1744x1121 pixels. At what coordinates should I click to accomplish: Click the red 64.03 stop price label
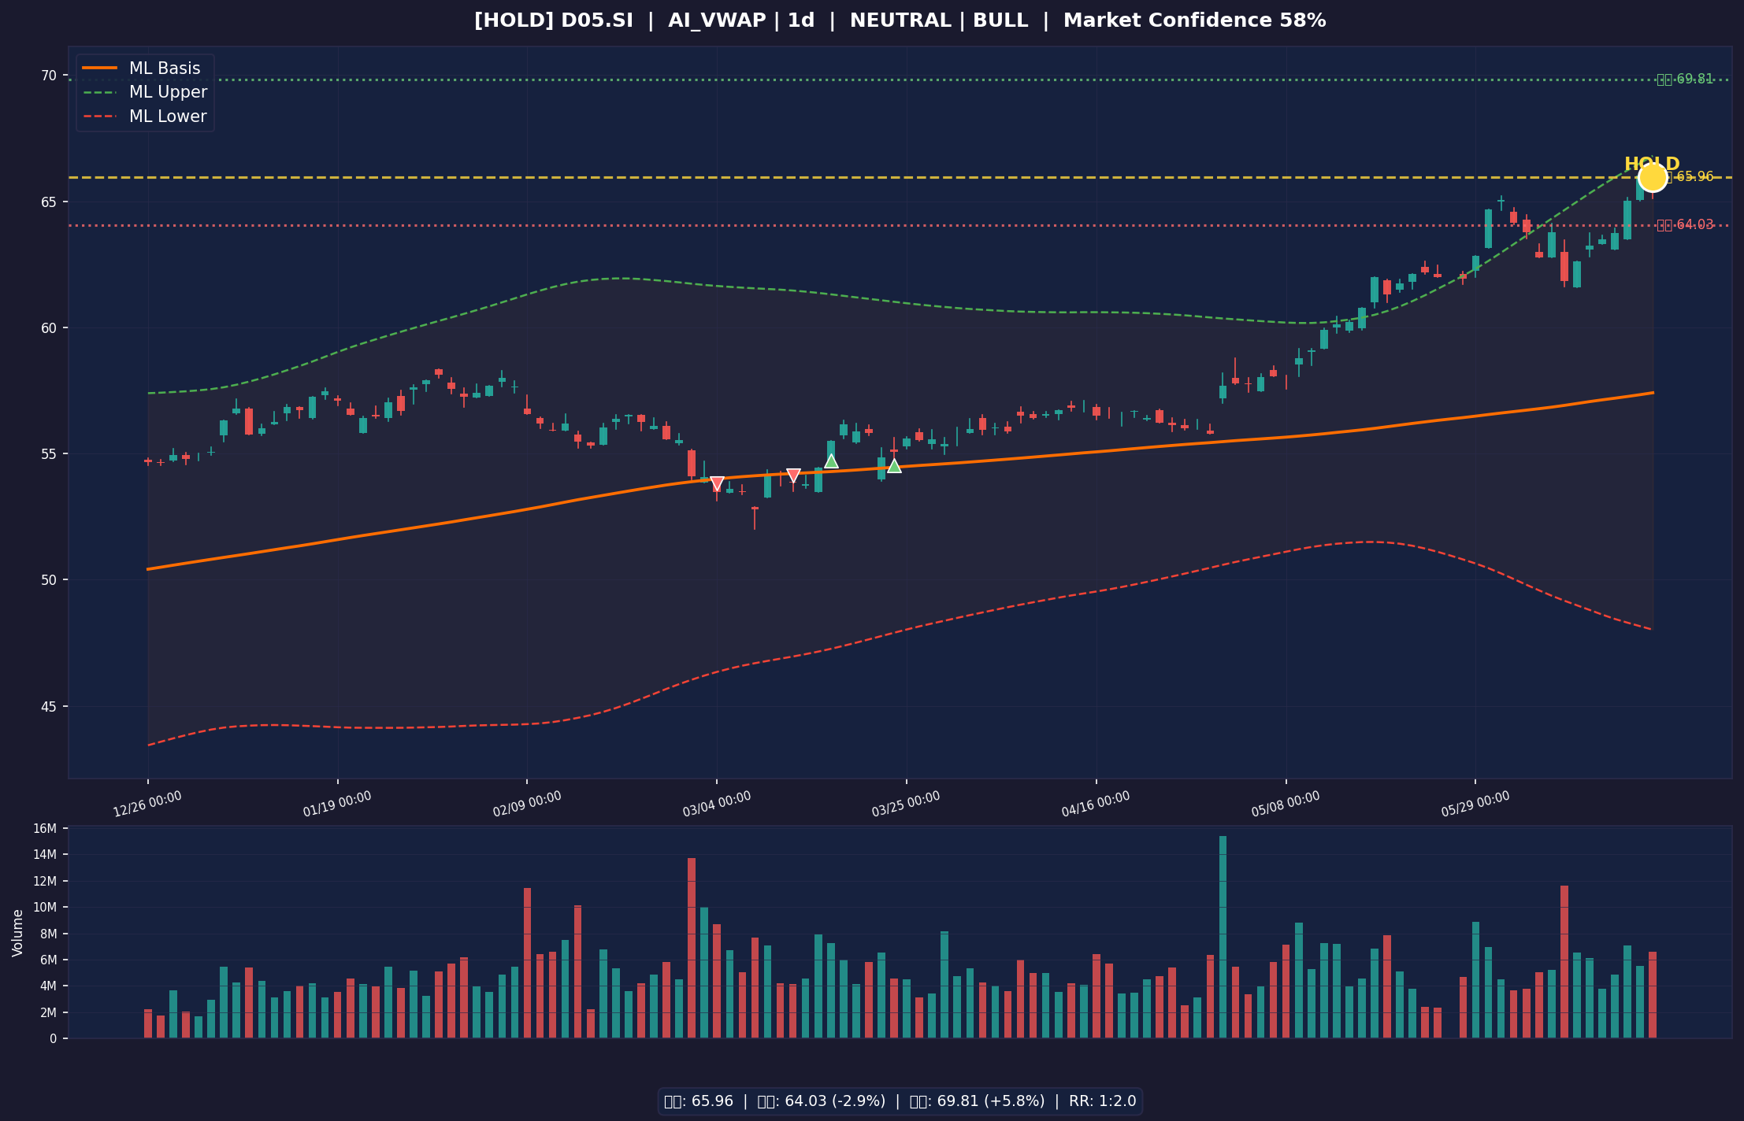click(x=1685, y=224)
